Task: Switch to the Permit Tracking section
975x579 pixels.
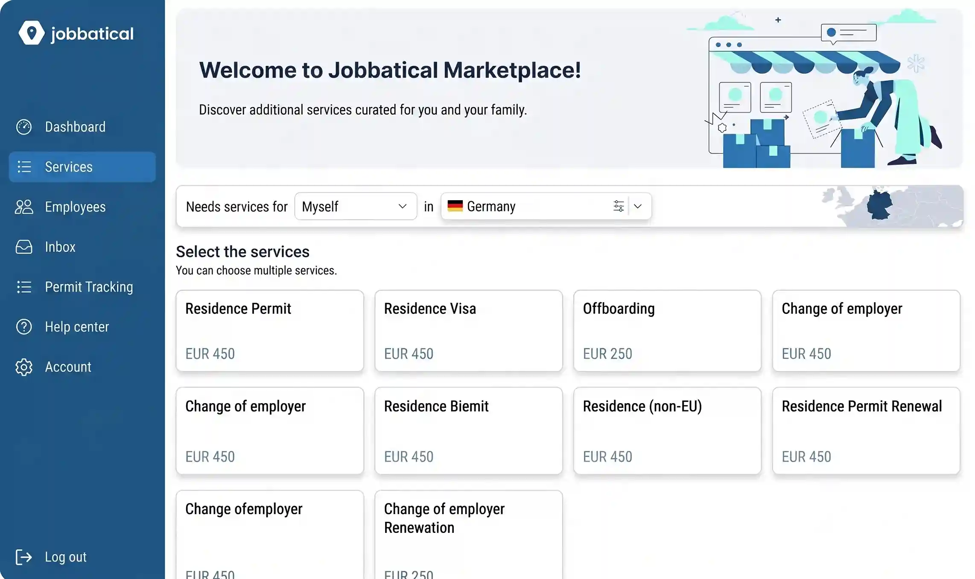Action: 88,287
